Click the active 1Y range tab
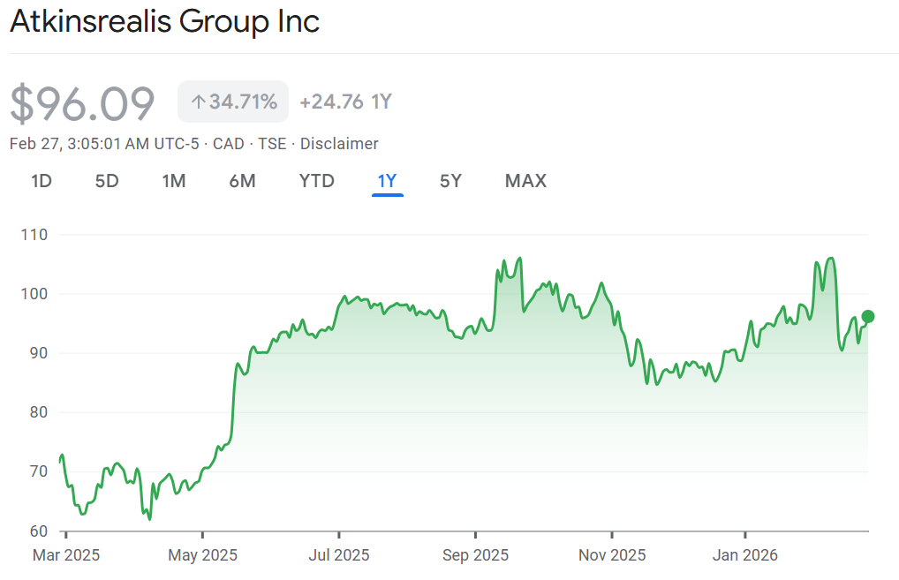Screen dimensions: 899x580 click(388, 181)
